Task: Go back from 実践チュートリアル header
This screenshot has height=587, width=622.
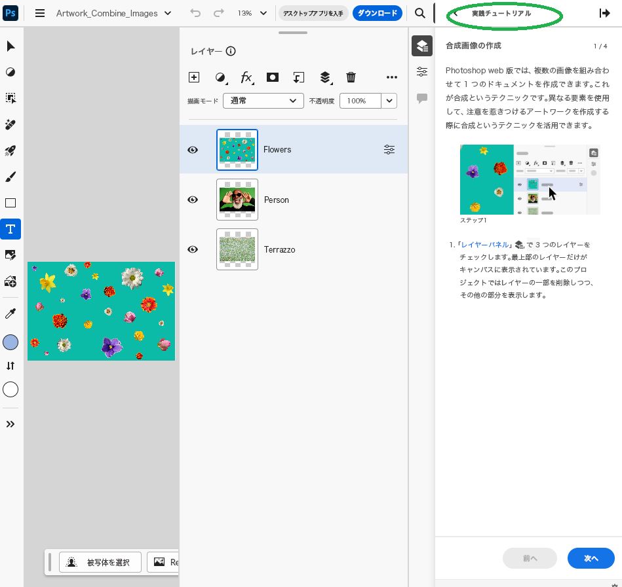Action: (x=456, y=14)
